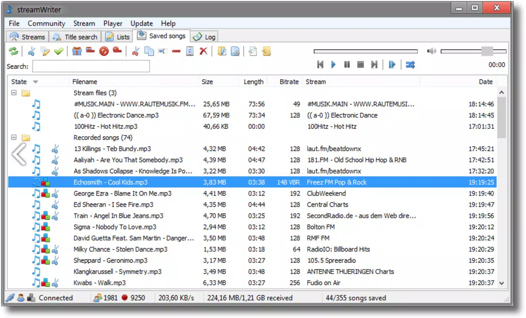Click the list scroll down arrow
The width and height of the screenshot is (526, 318).
point(501,283)
